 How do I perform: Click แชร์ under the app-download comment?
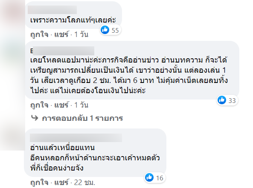point(61,105)
